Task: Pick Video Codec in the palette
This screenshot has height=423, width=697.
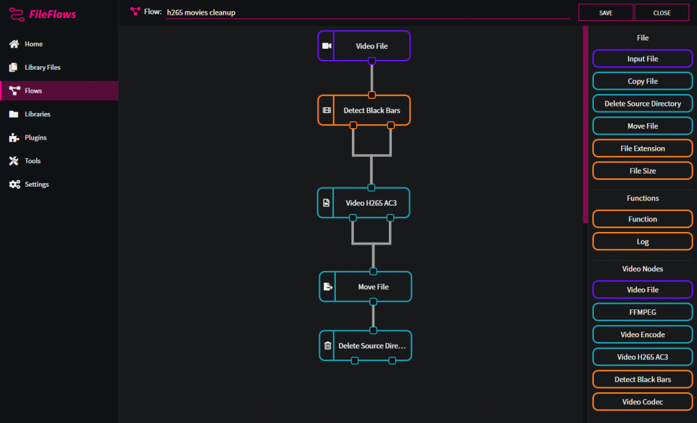Action: [643, 401]
